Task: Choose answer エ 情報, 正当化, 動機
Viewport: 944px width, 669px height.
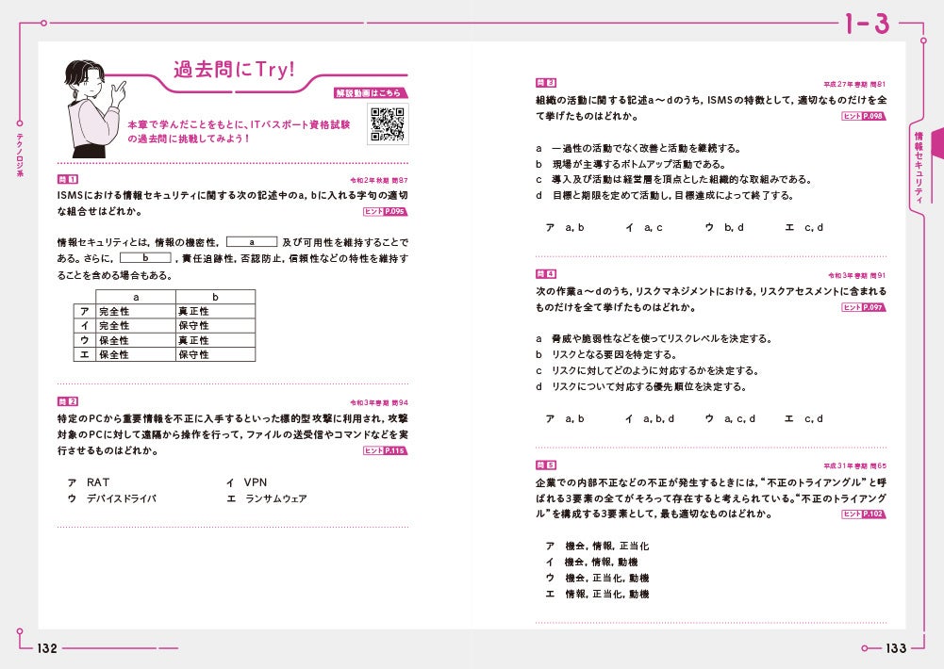Action: [x=597, y=594]
